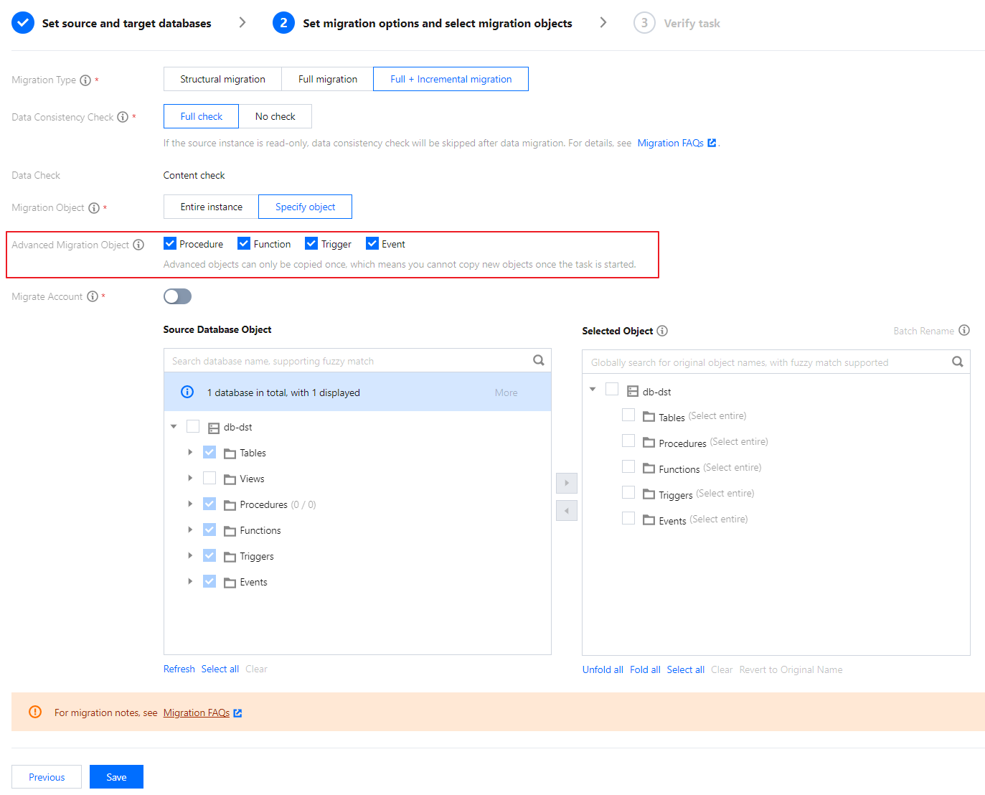Expand the Views folder in source tree
The width and height of the screenshot is (985, 795).
pyautogui.click(x=190, y=479)
